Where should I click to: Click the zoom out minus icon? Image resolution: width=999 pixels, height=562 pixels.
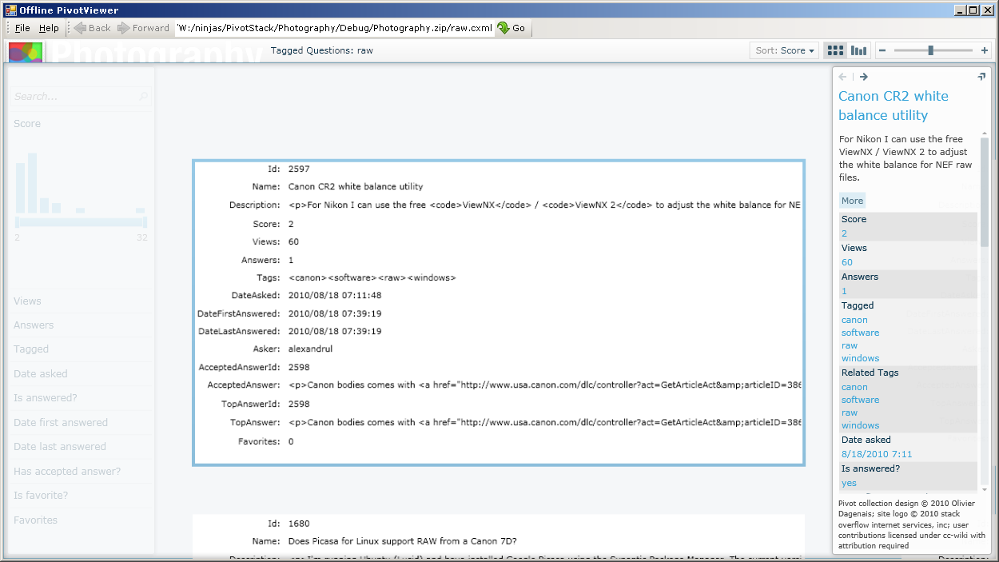tap(882, 50)
